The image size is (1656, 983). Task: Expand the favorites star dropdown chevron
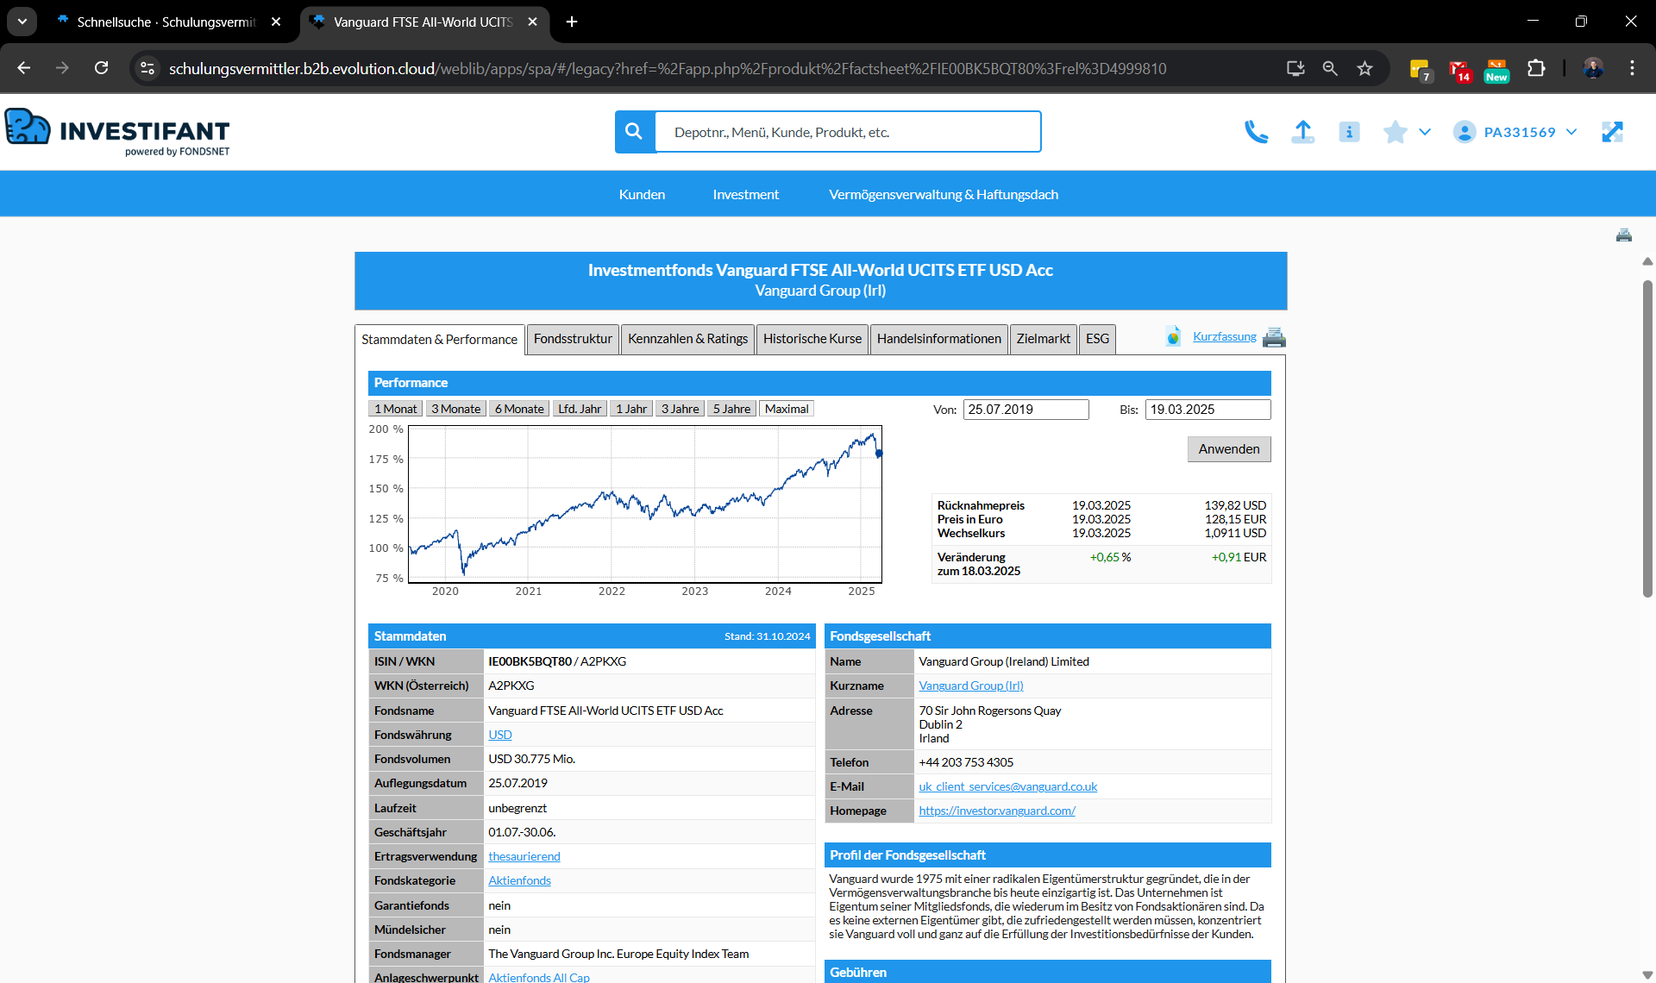(x=1425, y=131)
